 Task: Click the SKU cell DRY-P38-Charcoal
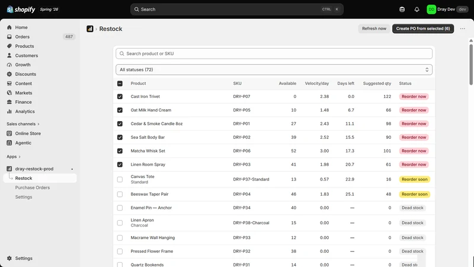251,223
